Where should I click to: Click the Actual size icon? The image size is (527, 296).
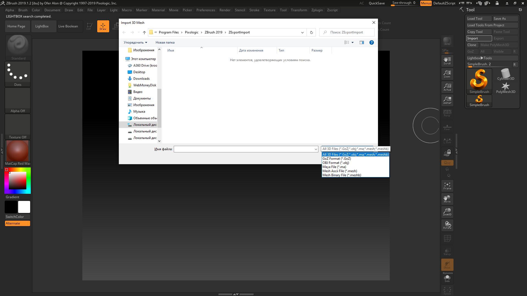[x=447, y=87]
